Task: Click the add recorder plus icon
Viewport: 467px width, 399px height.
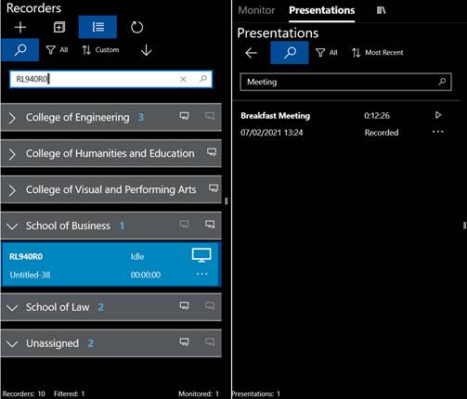Action: [x=20, y=27]
